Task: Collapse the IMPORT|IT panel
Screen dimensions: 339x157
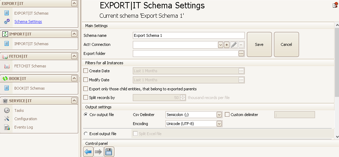Action: [x=74, y=34]
